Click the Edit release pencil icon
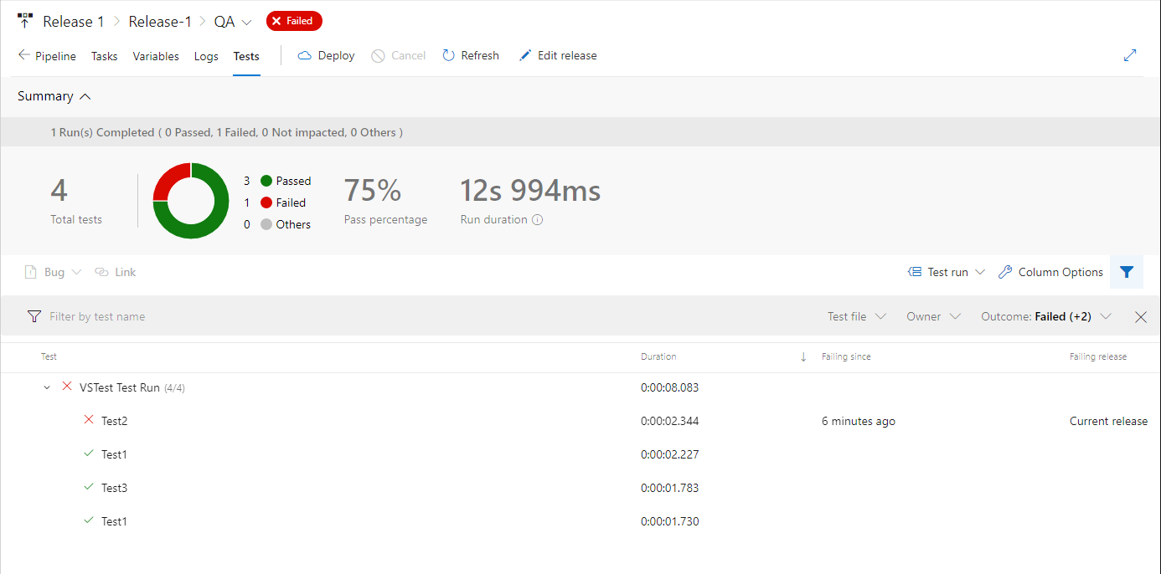Image resolution: width=1161 pixels, height=574 pixels. click(524, 54)
